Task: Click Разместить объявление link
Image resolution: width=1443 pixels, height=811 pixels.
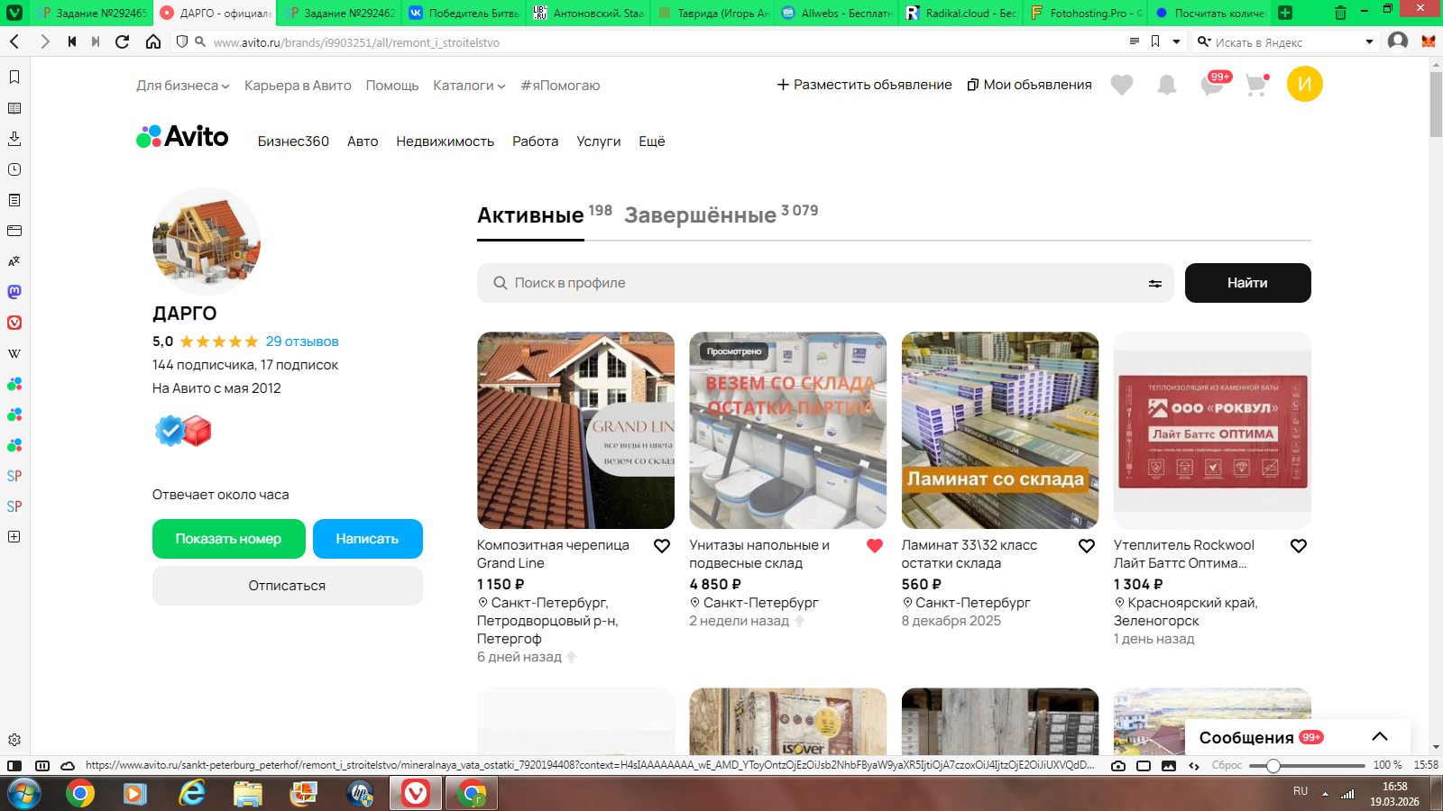Action: pyautogui.click(x=865, y=85)
